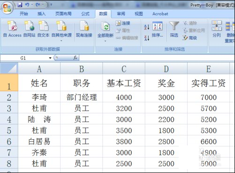235x173 pixels.
Task: Select the cell containing 部门经理
Action: tap(82, 97)
